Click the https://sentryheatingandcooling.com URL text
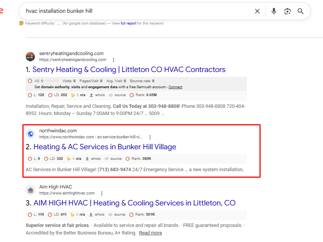Viewport: 323px width, 242px height. pyautogui.click(x=73, y=60)
